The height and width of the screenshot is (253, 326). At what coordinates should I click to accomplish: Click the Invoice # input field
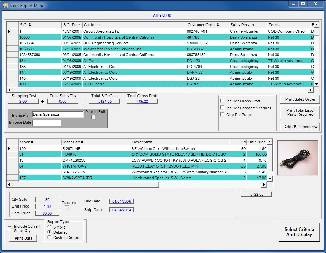click(58, 114)
